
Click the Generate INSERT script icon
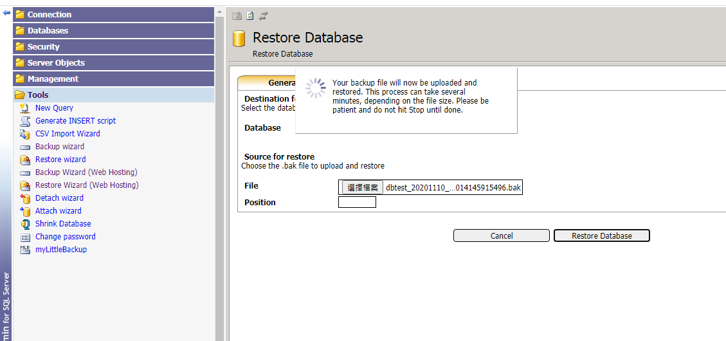25,121
